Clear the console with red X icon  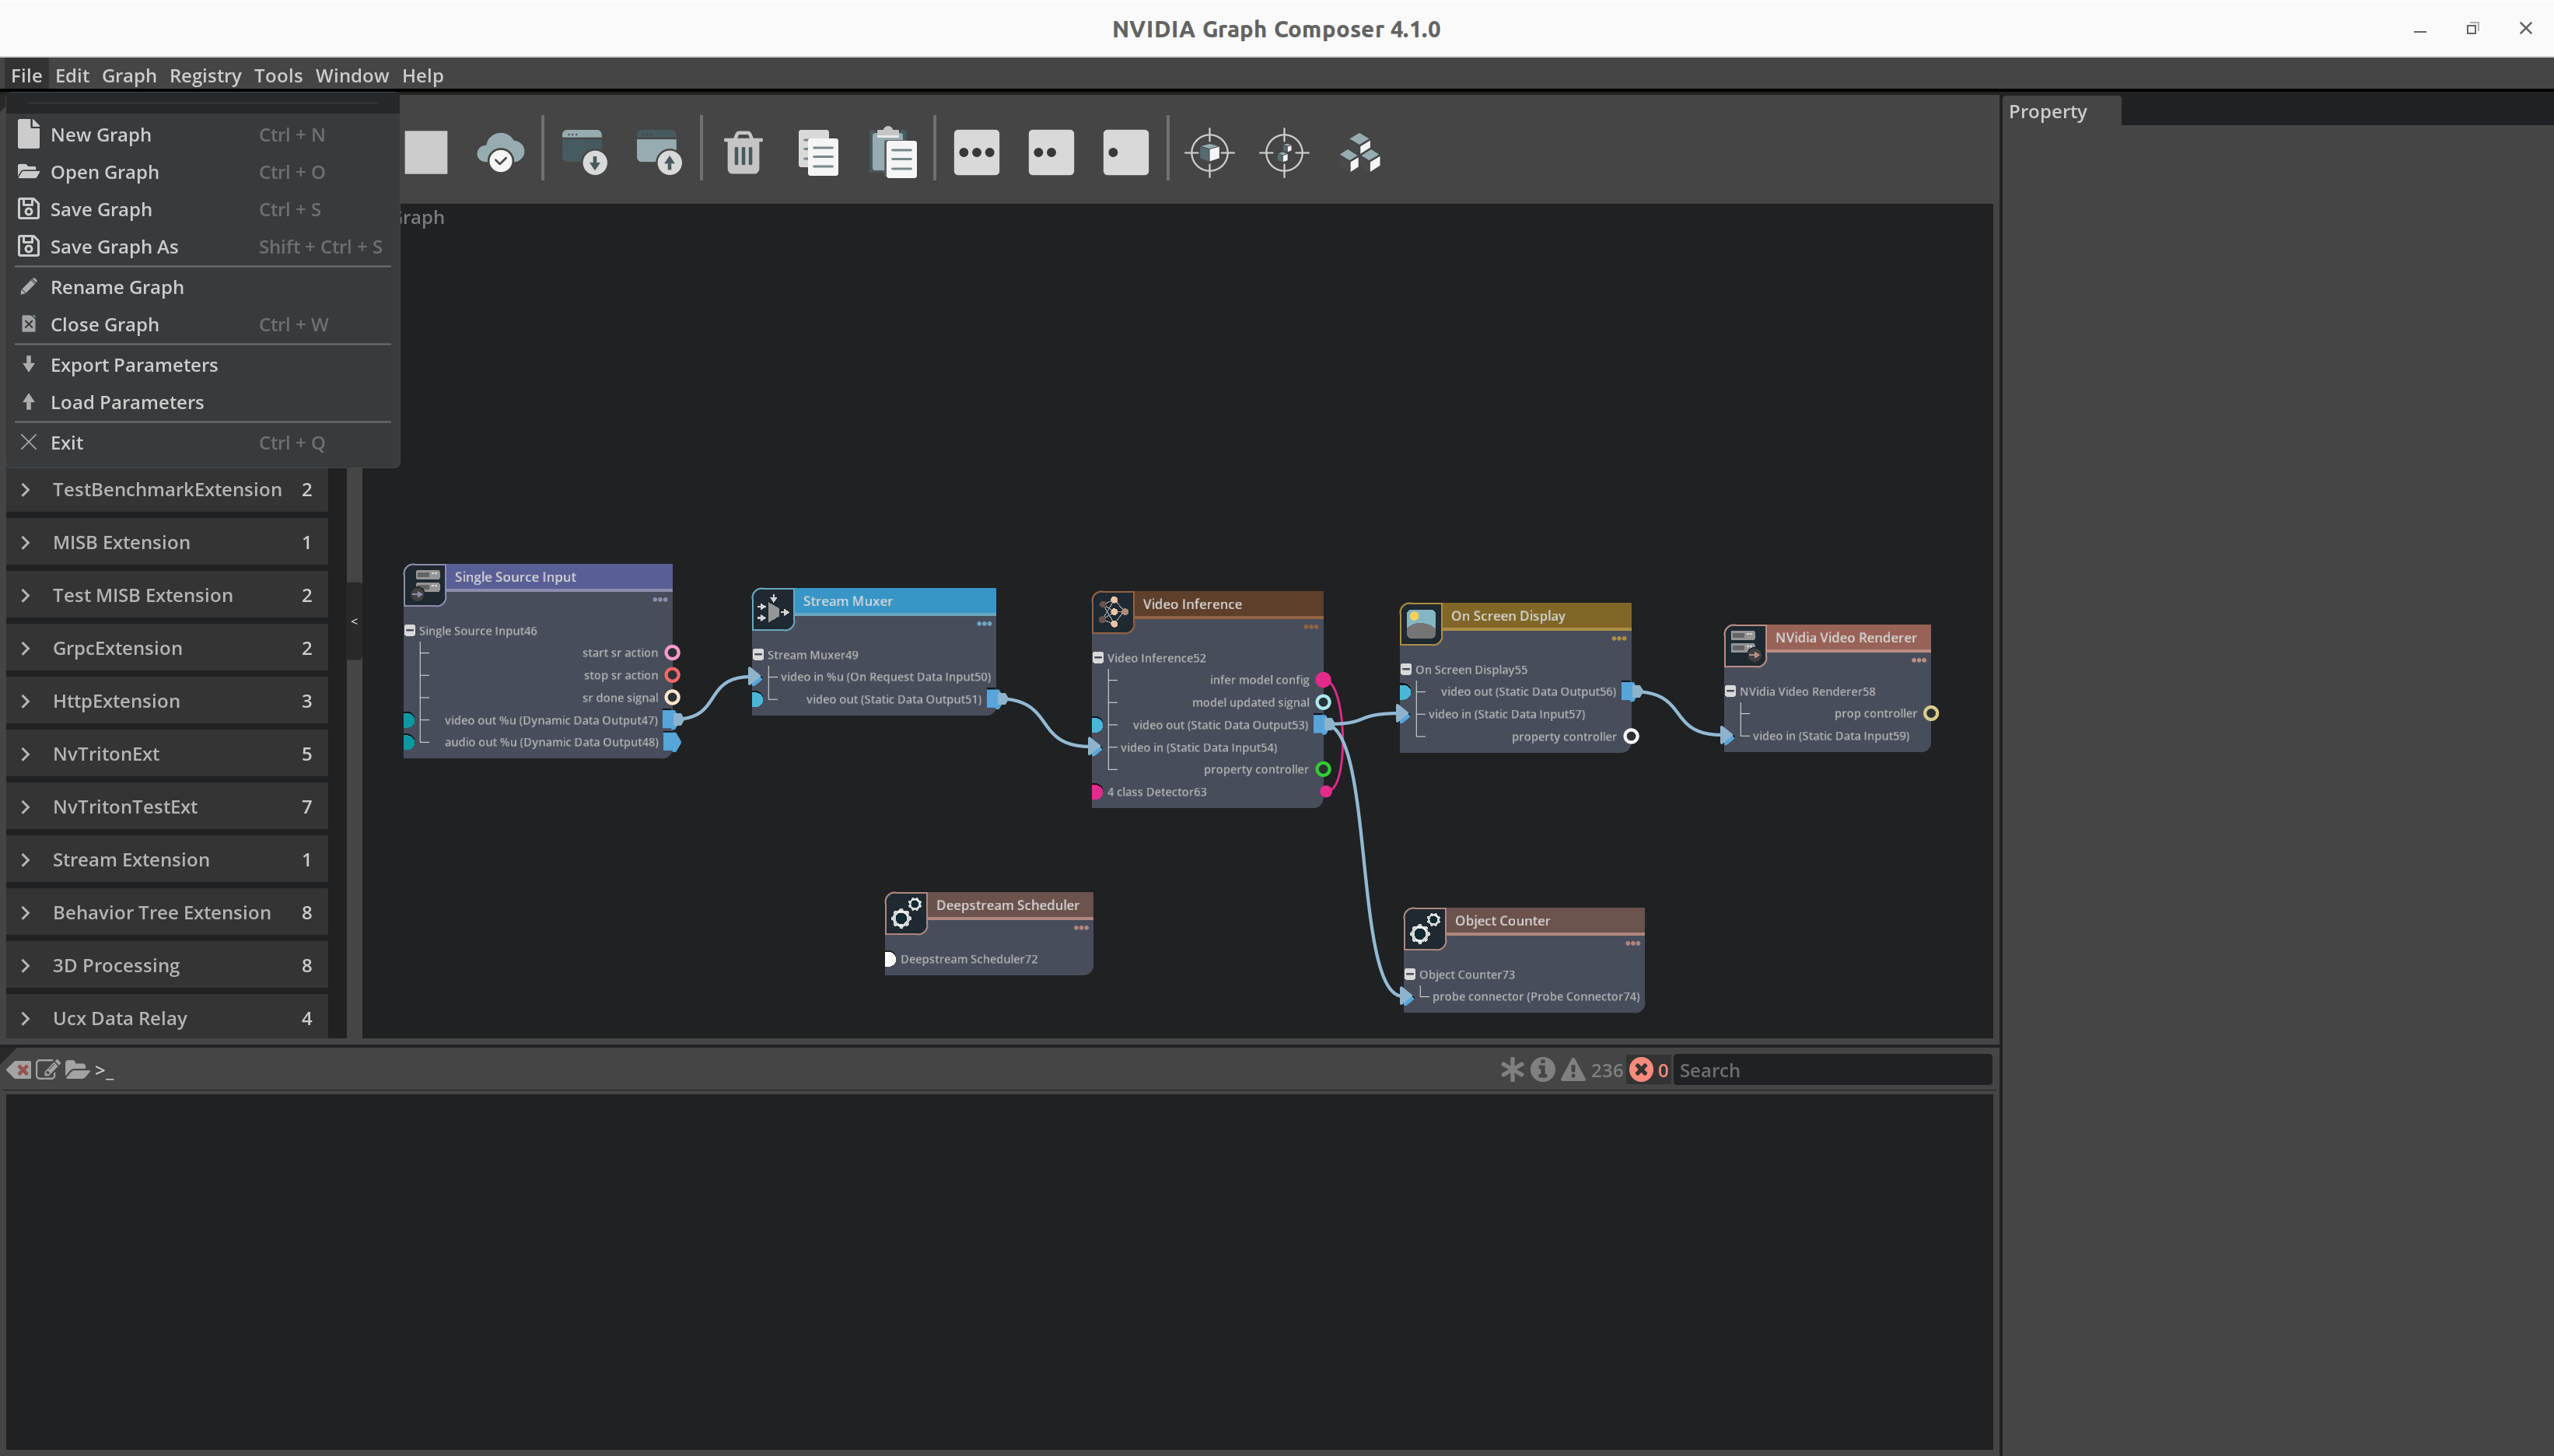click(19, 1070)
